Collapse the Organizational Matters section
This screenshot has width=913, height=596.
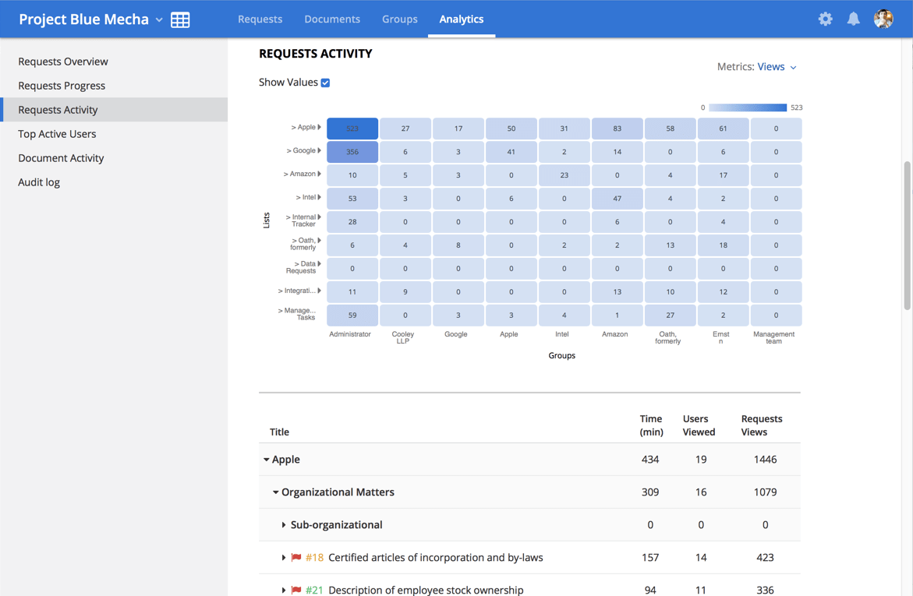tap(275, 492)
